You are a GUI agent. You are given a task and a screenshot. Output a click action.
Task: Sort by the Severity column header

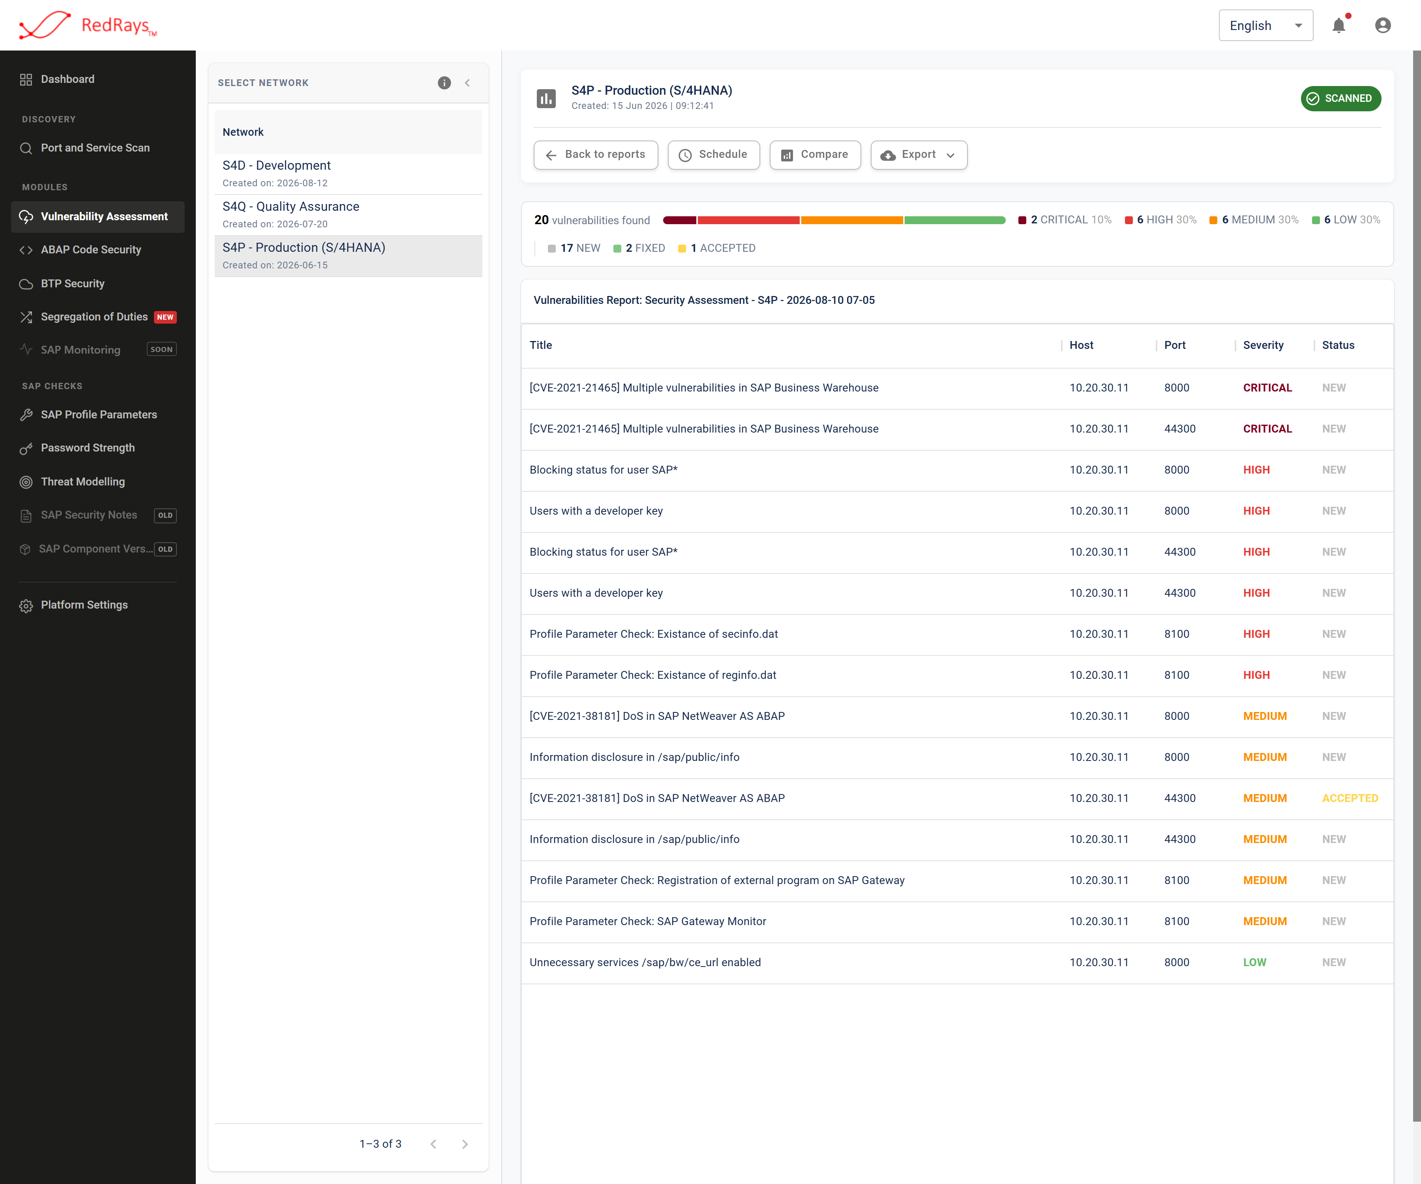tap(1263, 346)
